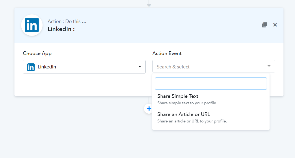
Task: Click the Choose App label
Action: [37, 53]
